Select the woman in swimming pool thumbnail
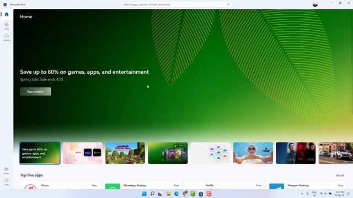 pyautogui.click(x=253, y=153)
